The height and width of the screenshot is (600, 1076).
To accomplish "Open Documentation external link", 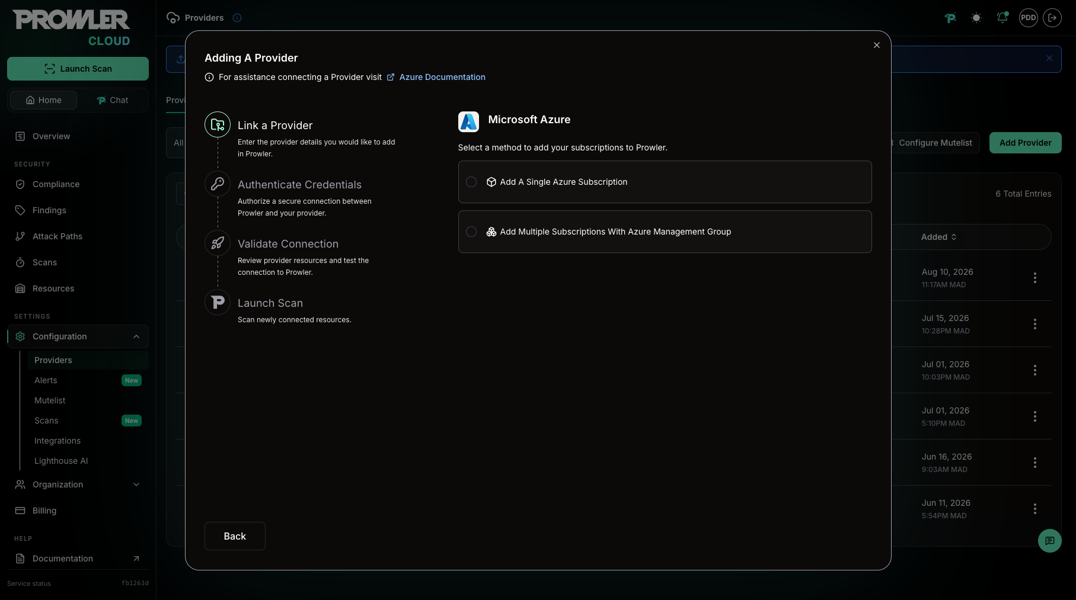I will 78,559.
